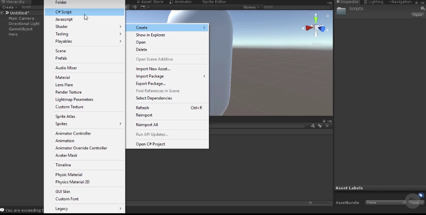
Task: Expand Sprites submenu
Action: (85, 124)
